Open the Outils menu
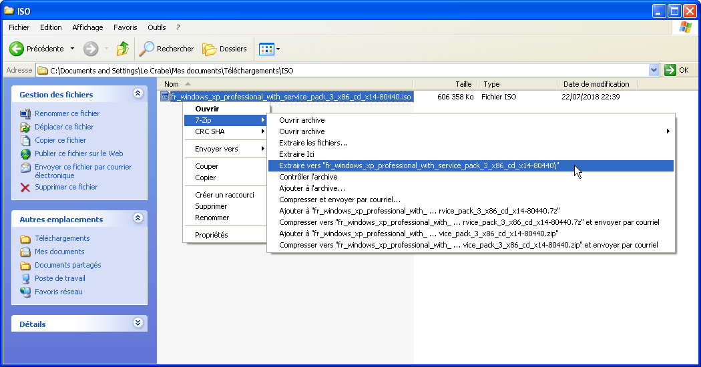 [x=156, y=27]
